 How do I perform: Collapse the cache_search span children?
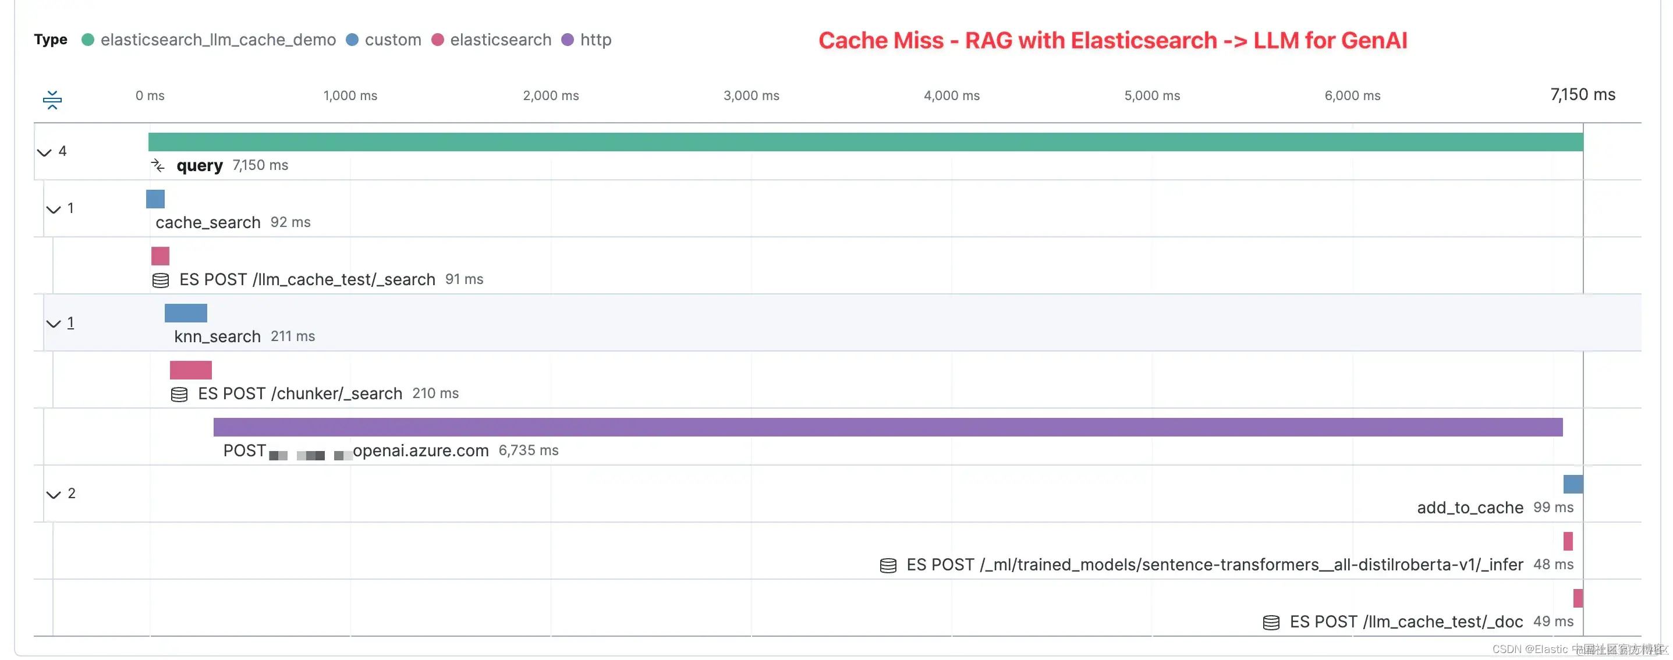[x=53, y=209]
